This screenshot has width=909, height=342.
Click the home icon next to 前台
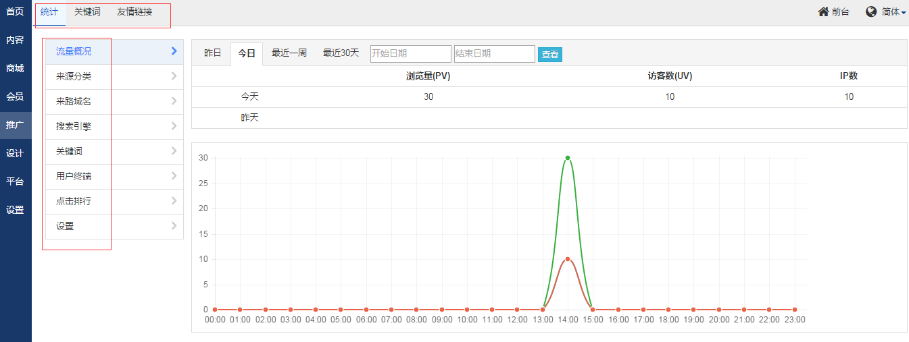(823, 11)
